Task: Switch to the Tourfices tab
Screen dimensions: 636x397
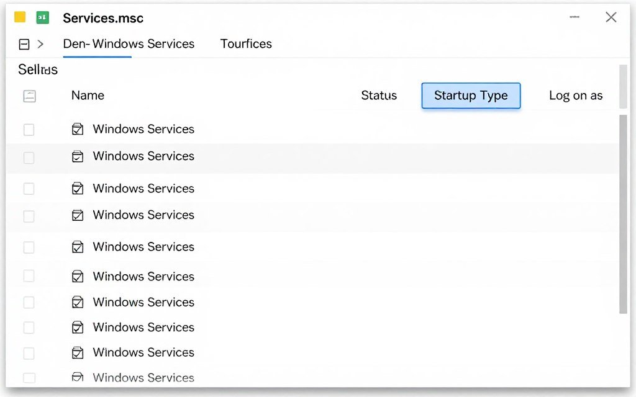Action: coord(245,43)
